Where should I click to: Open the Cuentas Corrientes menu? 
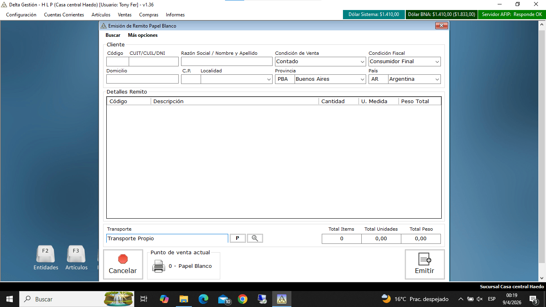coord(64,15)
